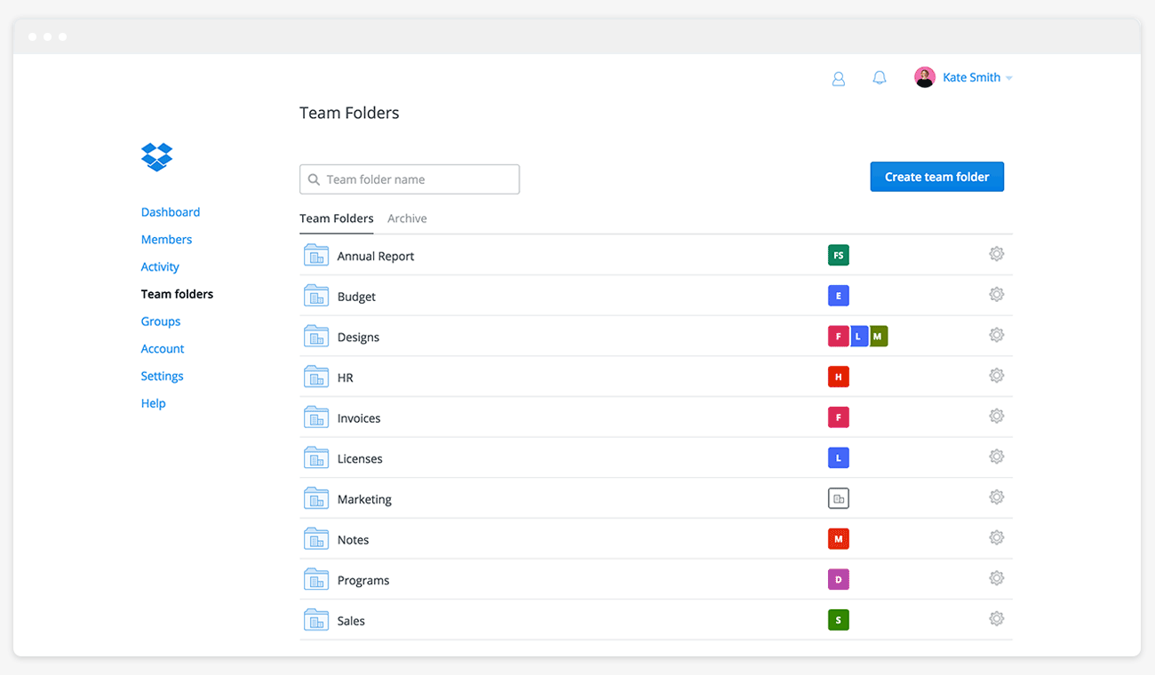Open the notifications bell icon
The height and width of the screenshot is (675, 1155).
[x=880, y=78]
